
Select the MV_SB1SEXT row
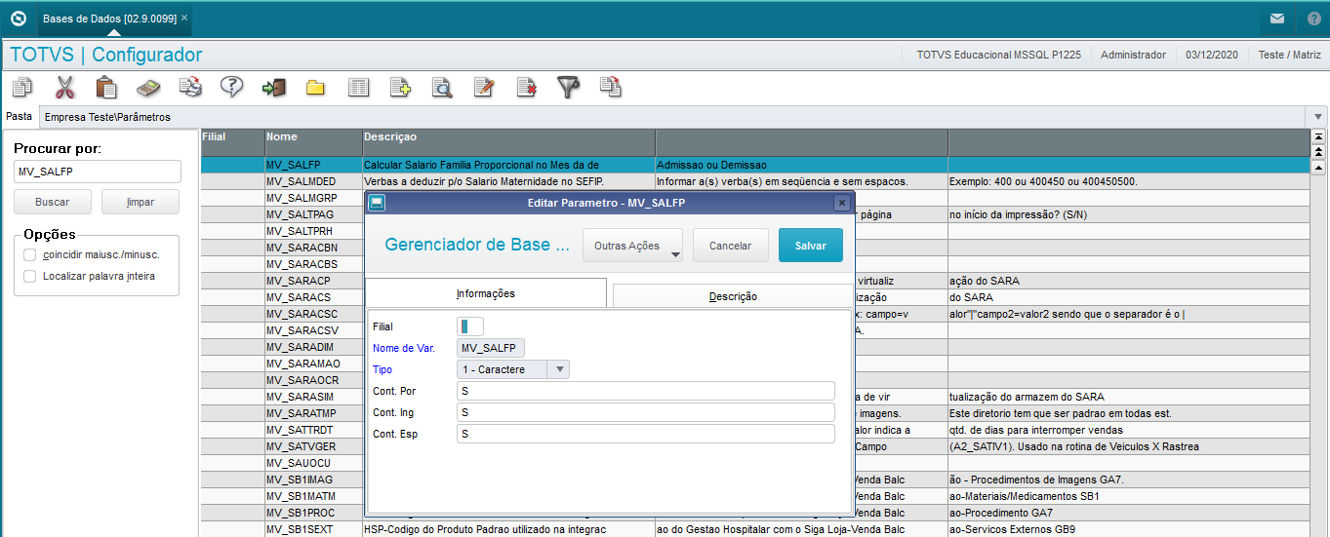[754, 529]
